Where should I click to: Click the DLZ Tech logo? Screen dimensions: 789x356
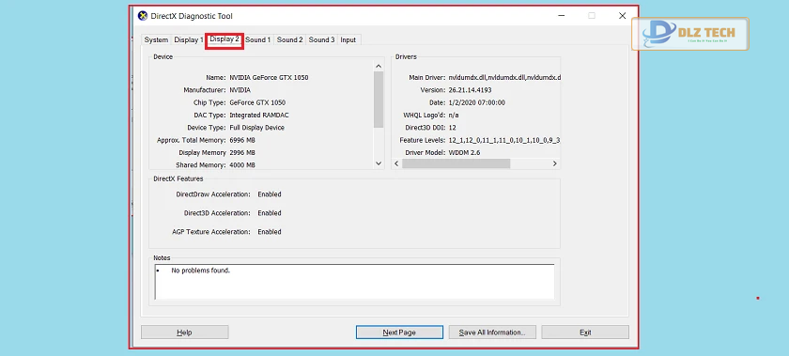pyautogui.click(x=690, y=34)
